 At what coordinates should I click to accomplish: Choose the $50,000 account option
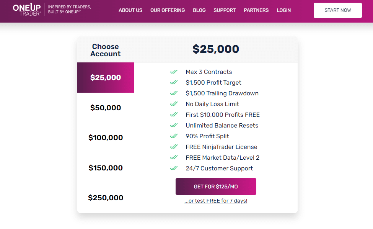pyautogui.click(x=106, y=108)
